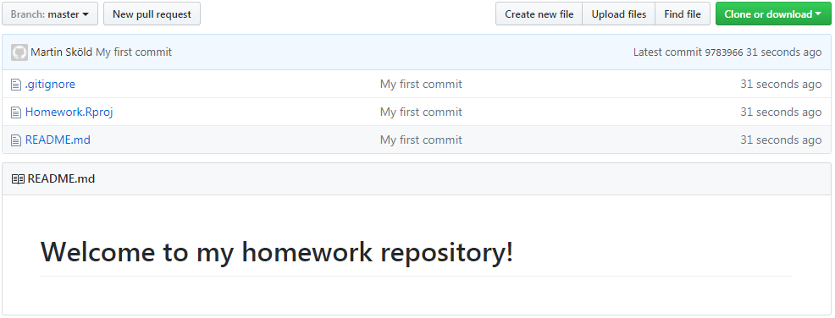Open the Homework.Rproj file link
Viewport: 835px width, 318px height.
pyautogui.click(x=69, y=112)
